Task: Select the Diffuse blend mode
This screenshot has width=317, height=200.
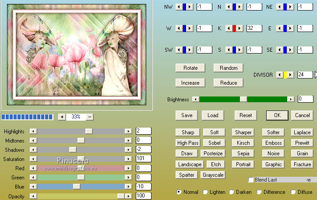Action: pyautogui.click(x=293, y=192)
